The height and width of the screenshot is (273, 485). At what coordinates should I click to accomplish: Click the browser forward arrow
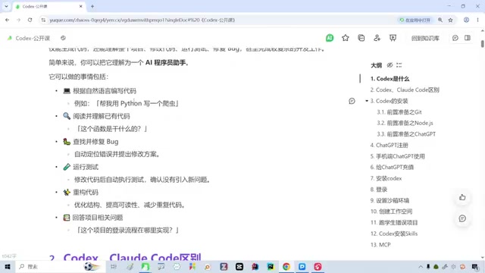click(x=18, y=20)
